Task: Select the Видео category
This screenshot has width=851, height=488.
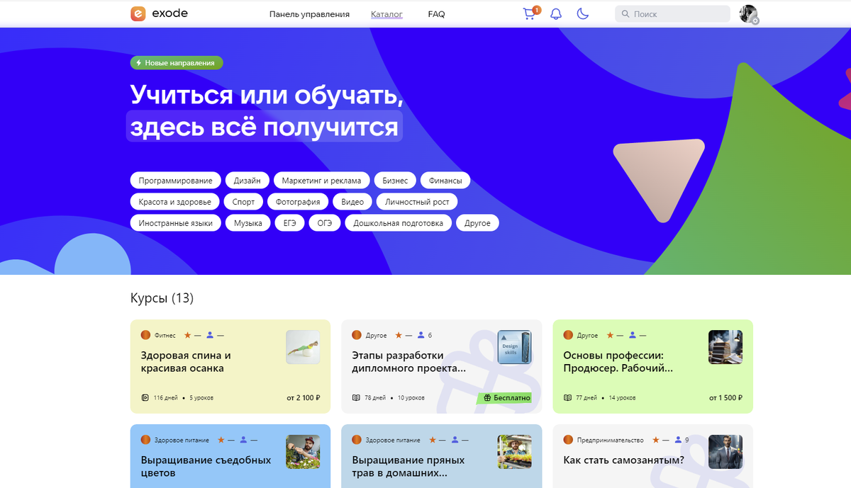Action: click(352, 202)
